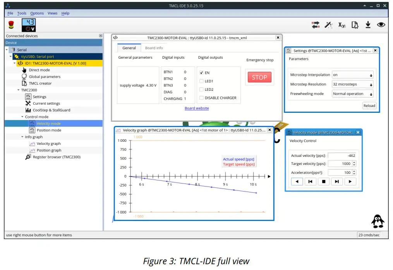The height and width of the screenshot is (270, 393).
Task: Open the Tools menu
Action: [21, 13]
